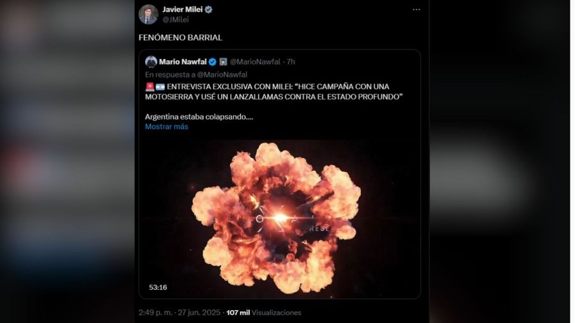Viewport: 575px width, 323px height.
Task: Click Javier Milei's profile avatar
Action: coord(148,14)
